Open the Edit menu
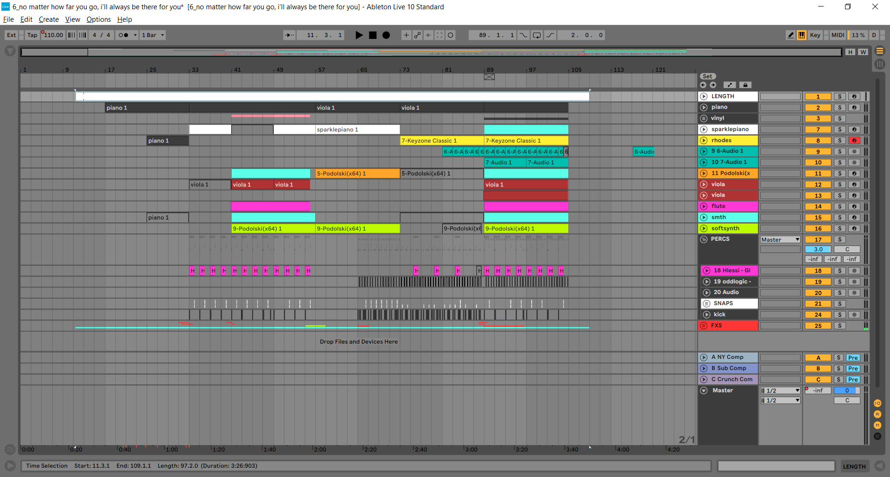Image resolution: width=890 pixels, height=477 pixels. pos(26,19)
